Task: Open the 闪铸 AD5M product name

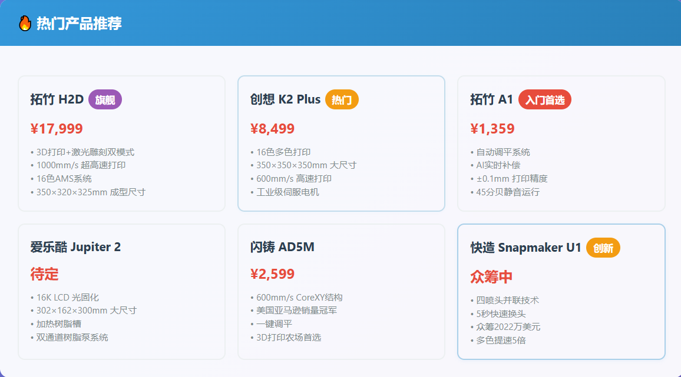Action: (281, 247)
